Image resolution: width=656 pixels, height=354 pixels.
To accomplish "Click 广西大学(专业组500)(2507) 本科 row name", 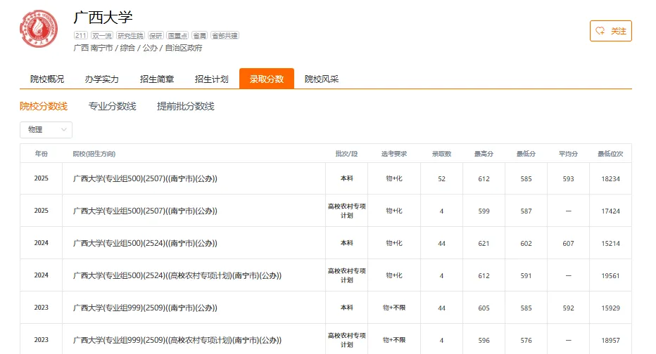I will tap(145, 178).
